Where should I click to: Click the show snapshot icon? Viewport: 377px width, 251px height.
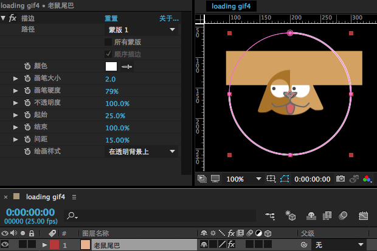pyautogui.click(x=354, y=179)
